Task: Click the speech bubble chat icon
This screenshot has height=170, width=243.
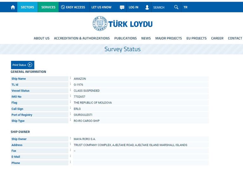Action: 122,7
